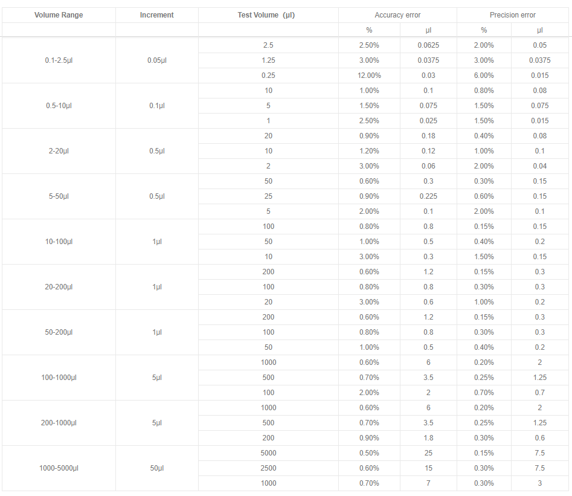Click the 25 accuracy error µl cell
Image resolution: width=572 pixels, height=496 pixels.
point(428,453)
